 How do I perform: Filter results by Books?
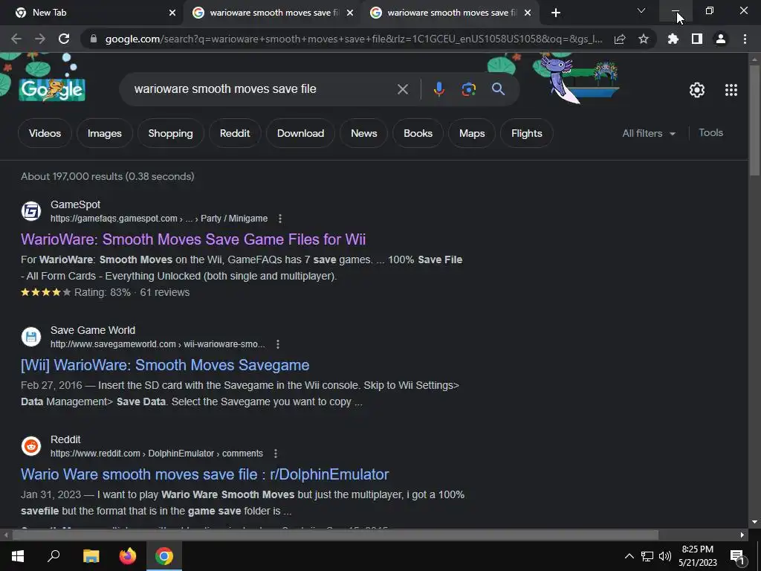[x=418, y=133]
